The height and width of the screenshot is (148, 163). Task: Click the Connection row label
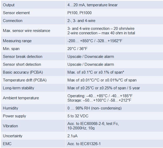pos(13,21)
